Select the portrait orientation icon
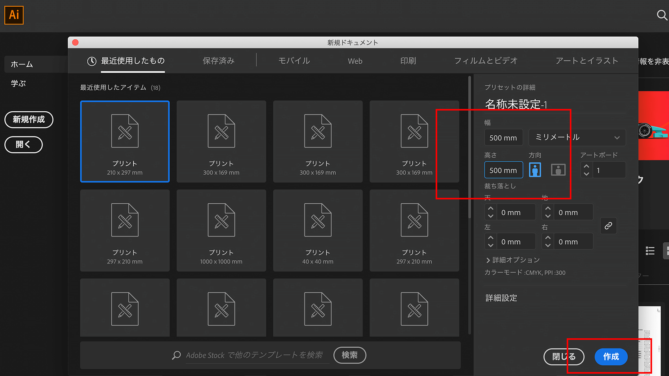669x376 pixels. click(535, 170)
